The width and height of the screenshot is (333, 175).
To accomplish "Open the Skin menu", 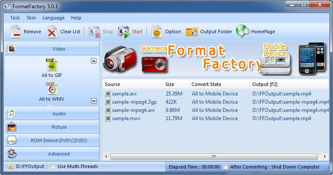I will pyautogui.click(x=31, y=18).
